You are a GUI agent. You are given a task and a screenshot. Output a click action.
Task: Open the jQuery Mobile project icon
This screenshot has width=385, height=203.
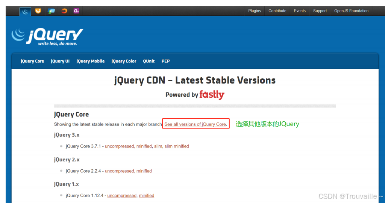pos(51,11)
